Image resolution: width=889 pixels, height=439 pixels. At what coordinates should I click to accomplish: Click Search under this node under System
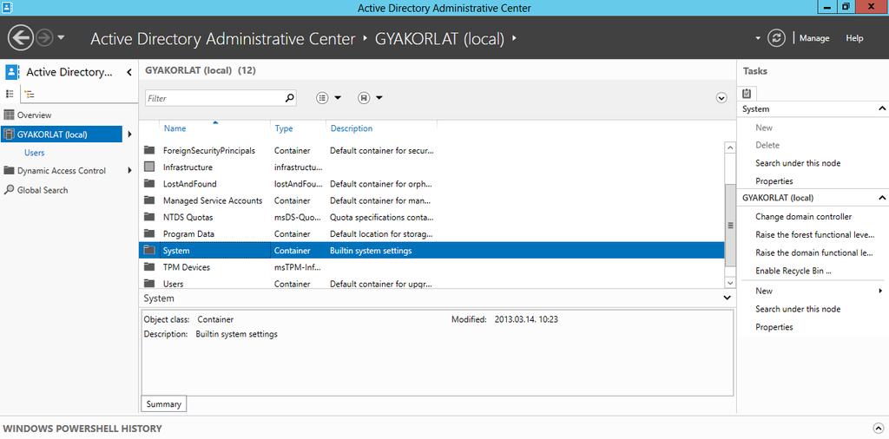798,163
